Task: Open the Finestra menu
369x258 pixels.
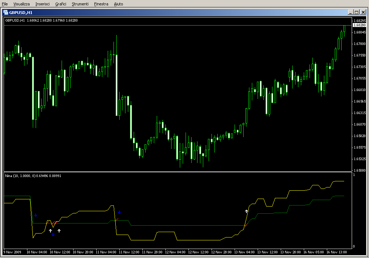Action: tap(101, 4)
